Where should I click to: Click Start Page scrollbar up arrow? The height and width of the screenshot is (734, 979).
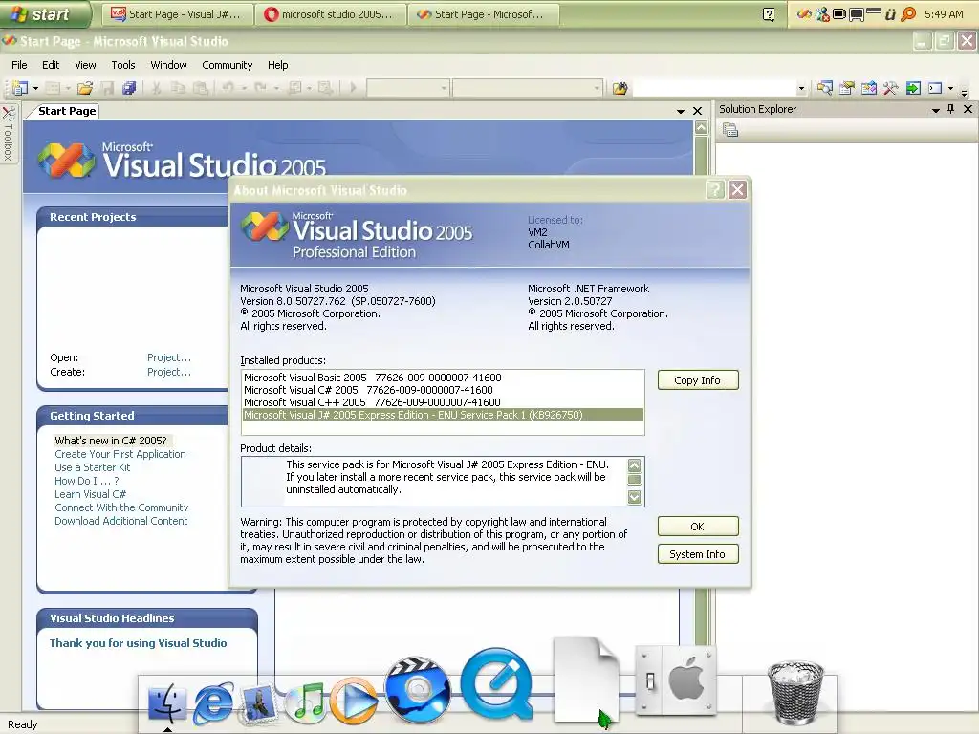coord(701,128)
